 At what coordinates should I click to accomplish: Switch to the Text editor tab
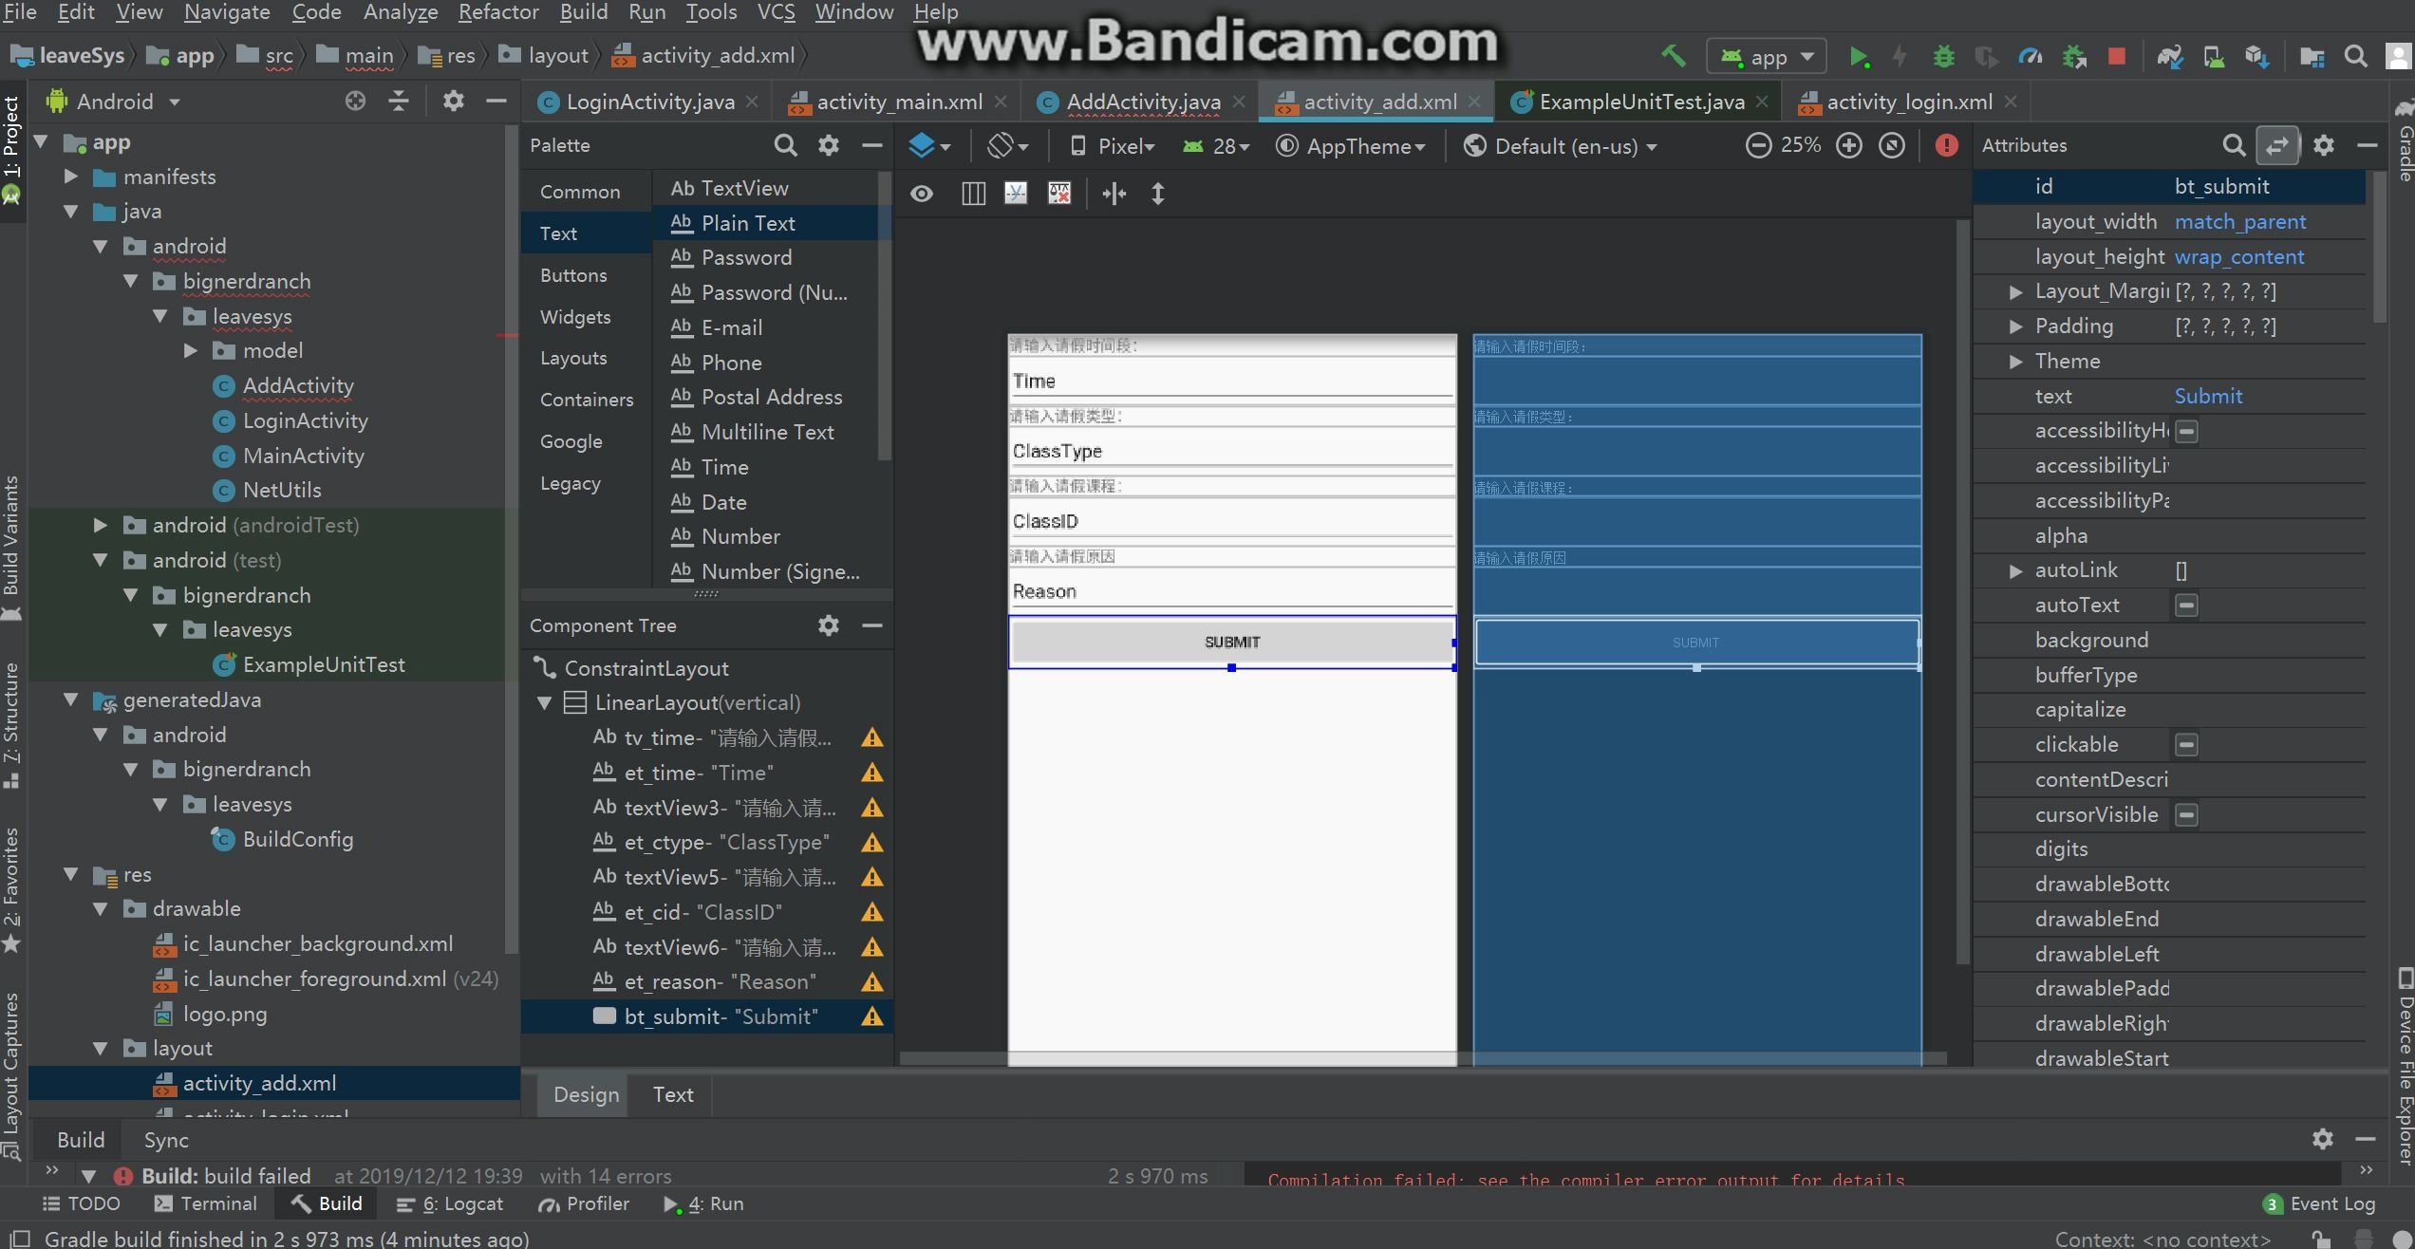click(672, 1094)
